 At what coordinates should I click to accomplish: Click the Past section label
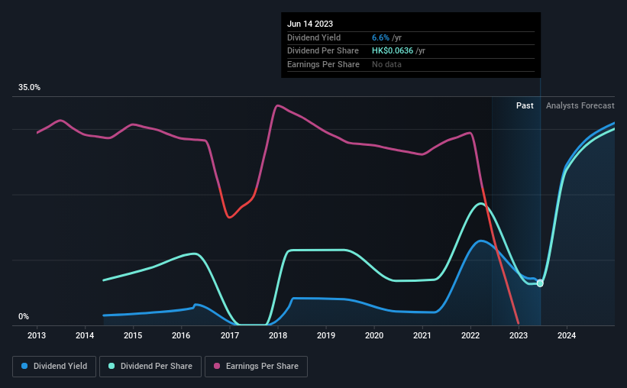[525, 105]
